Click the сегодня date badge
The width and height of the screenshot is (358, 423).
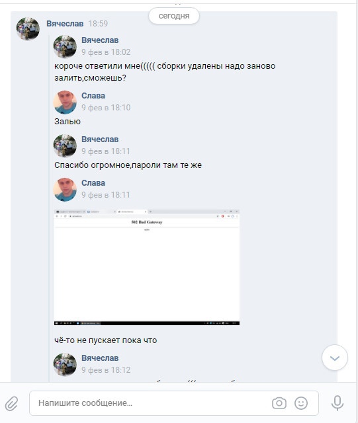click(x=174, y=16)
